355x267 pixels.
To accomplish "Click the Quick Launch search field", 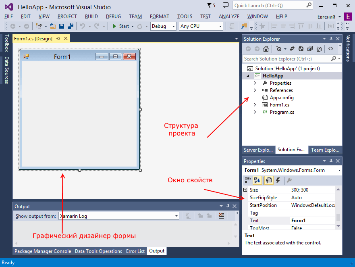I will tap(272, 5).
